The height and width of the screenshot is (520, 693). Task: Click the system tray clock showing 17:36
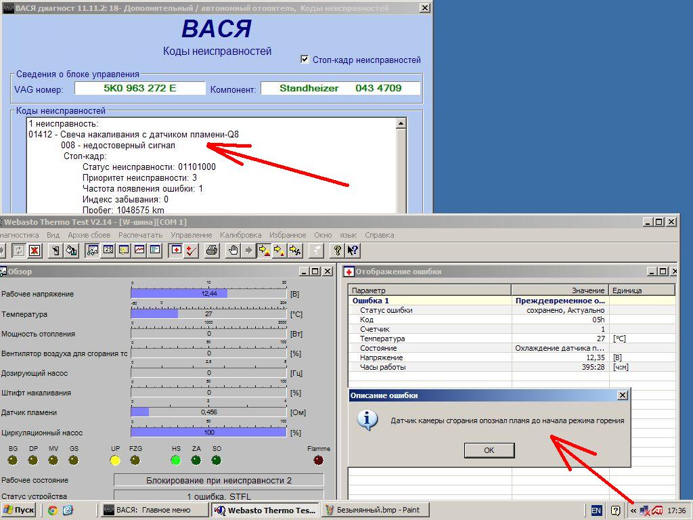676,511
